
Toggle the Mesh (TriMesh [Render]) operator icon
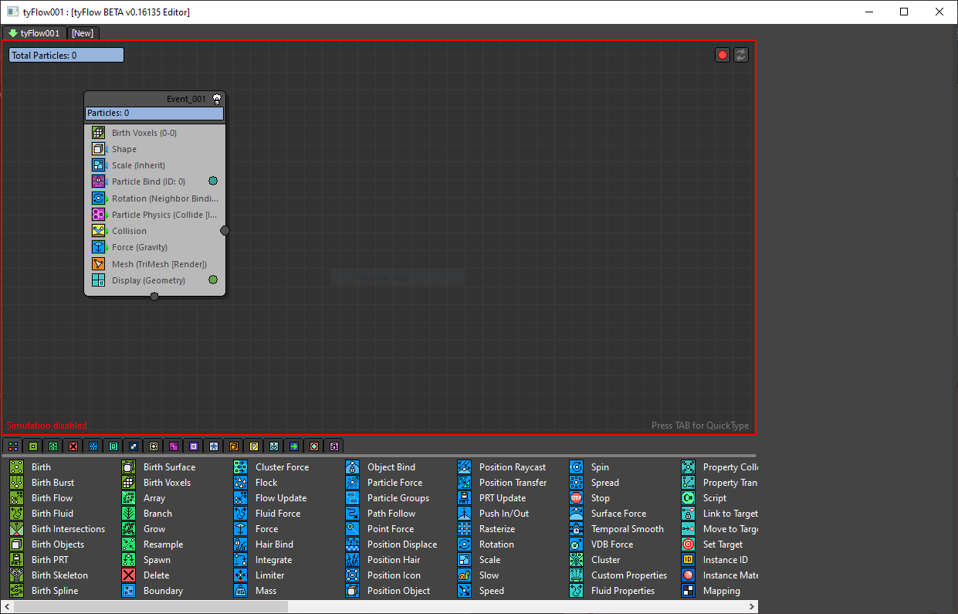pos(98,264)
